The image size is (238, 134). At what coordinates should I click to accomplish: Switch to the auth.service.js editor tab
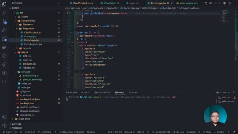pos(187,3)
